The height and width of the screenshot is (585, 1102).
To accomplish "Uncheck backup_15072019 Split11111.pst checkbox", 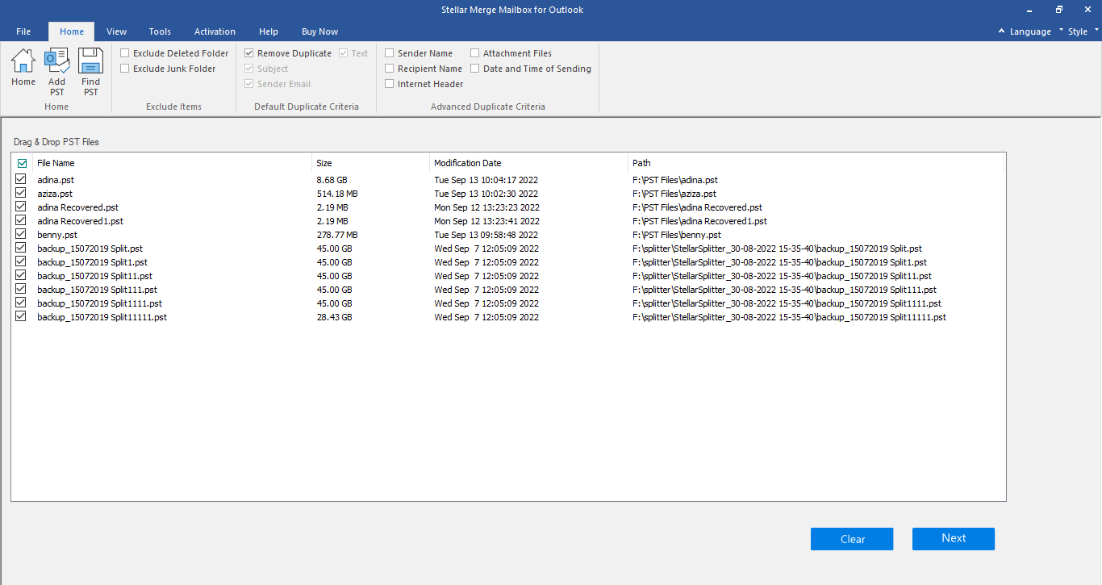I will point(21,316).
